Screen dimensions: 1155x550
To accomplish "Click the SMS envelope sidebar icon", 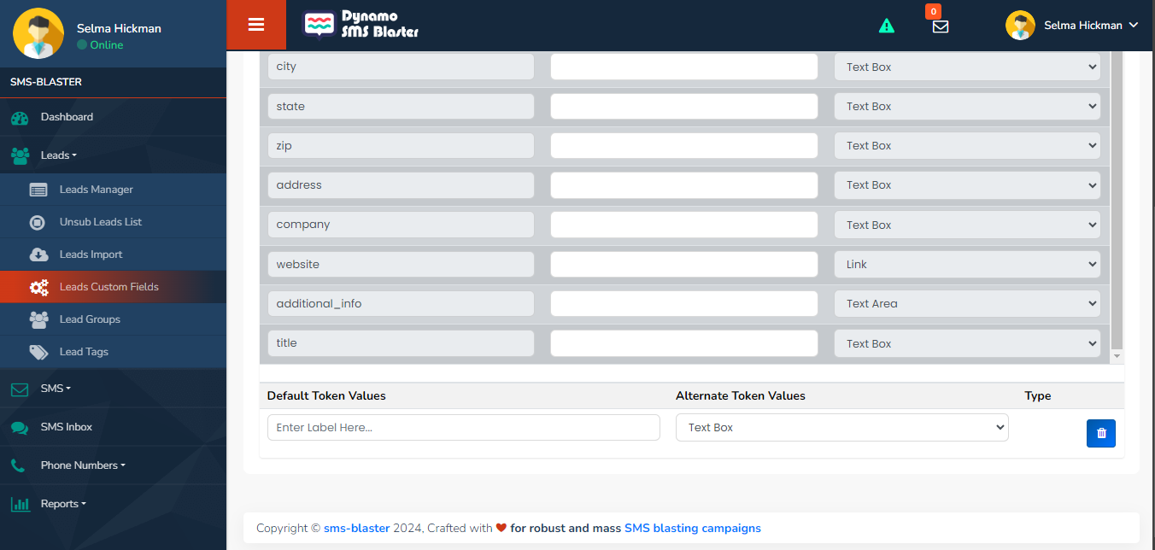I will click(20, 389).
